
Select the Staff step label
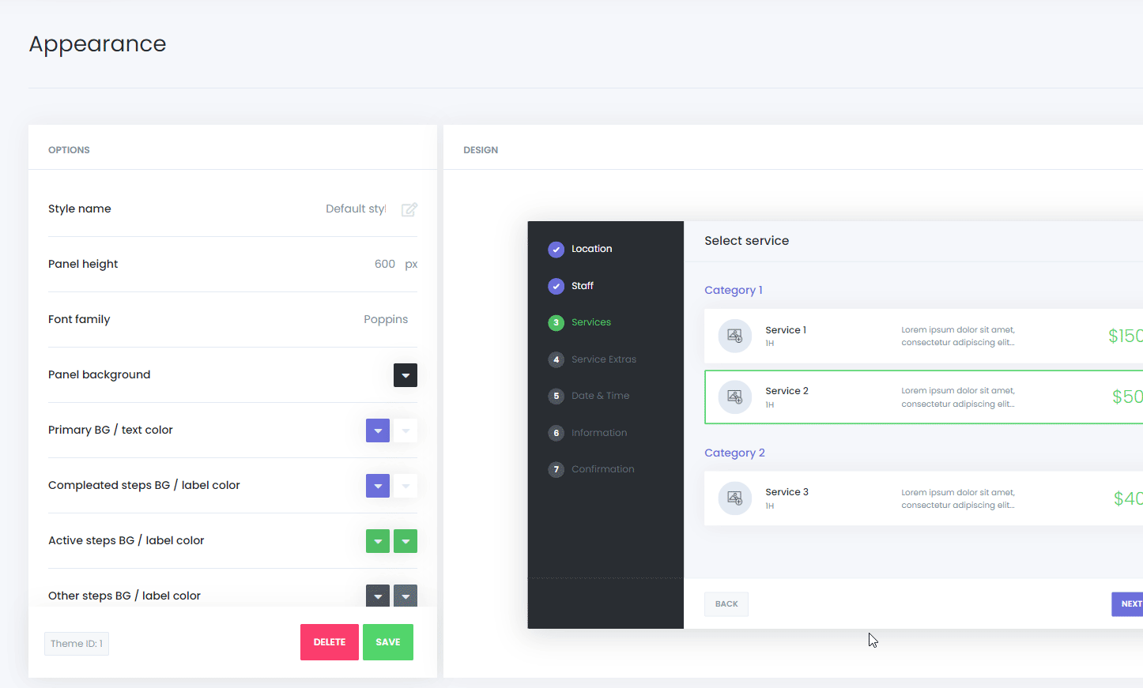[583, 286]
